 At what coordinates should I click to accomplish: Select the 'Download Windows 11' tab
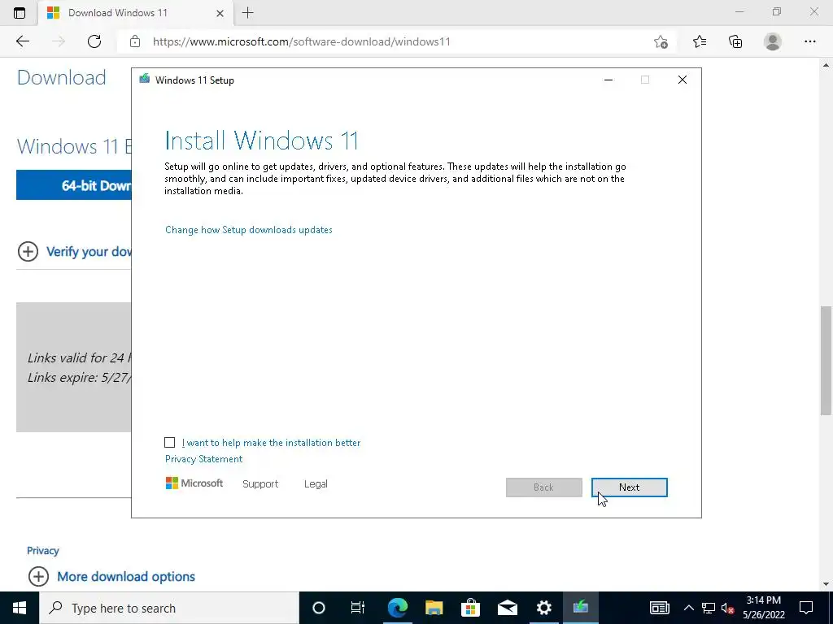pyautogui.click(x=136, y=13)
